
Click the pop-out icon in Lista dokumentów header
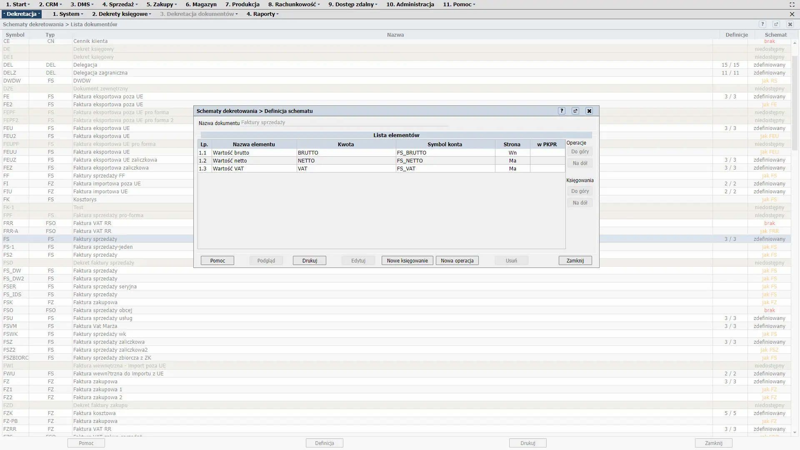(x=776, y=24)
